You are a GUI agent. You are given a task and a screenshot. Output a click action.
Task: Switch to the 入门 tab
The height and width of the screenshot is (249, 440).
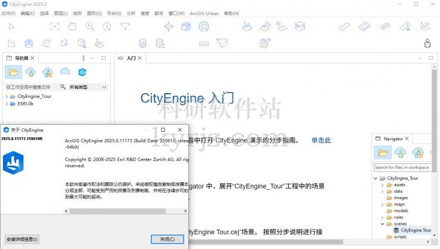point(131,58)
